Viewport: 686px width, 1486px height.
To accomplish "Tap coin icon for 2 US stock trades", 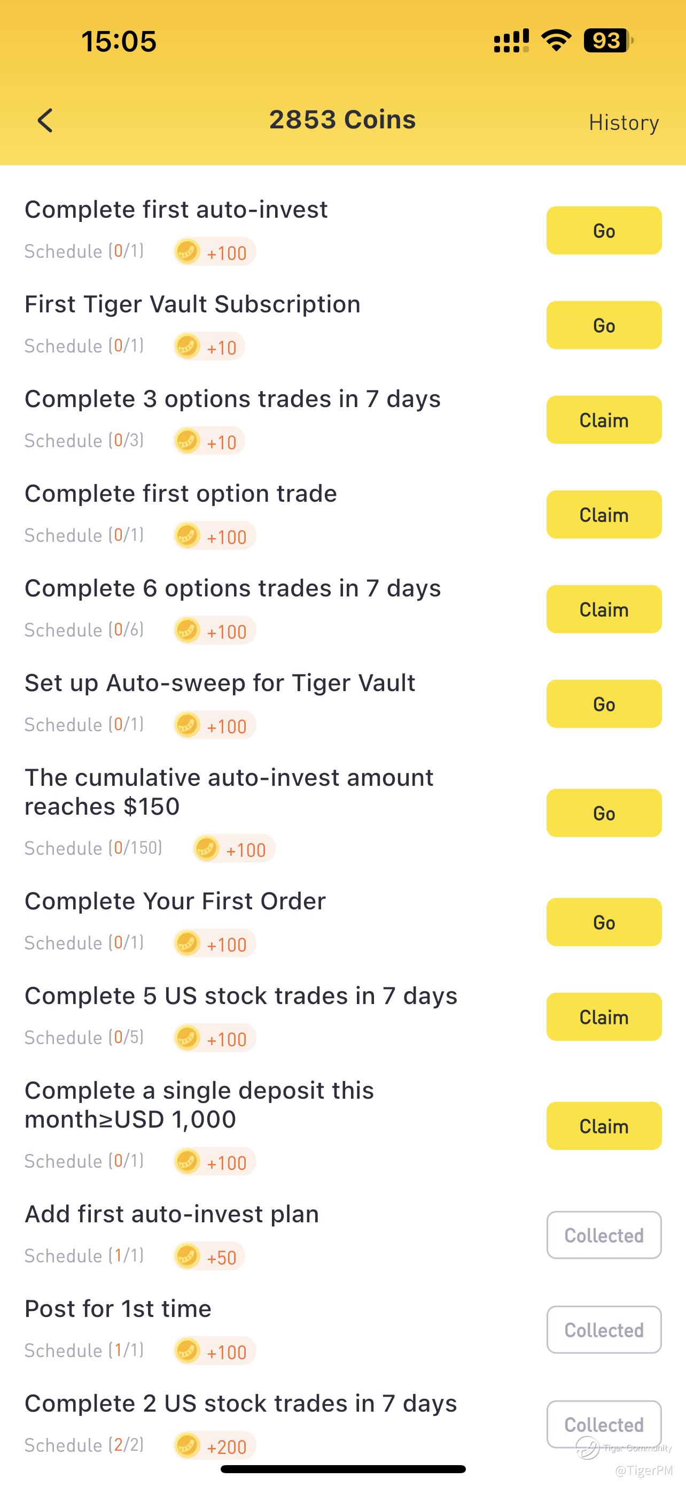I will (x=187, y=1445).
